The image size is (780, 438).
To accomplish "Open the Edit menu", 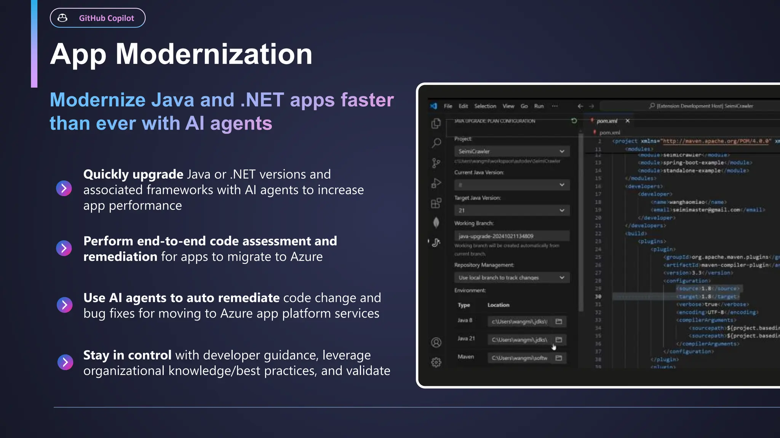I will click(463, 106).
